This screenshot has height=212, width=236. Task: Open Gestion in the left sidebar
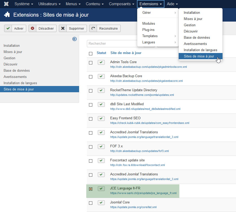9,58
